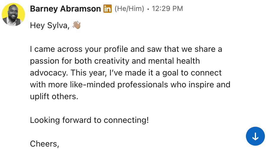Click the blue scroll-down arrow button

pyautogui.click(x=255, y=136)
